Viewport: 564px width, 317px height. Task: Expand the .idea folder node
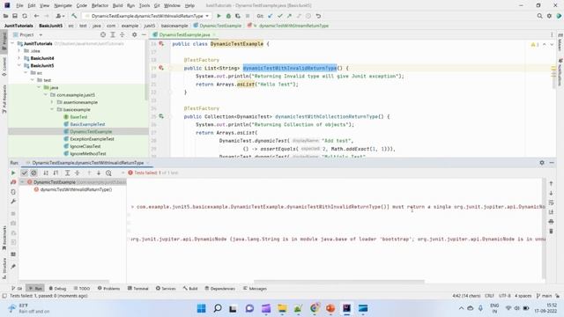click(19, 51)
